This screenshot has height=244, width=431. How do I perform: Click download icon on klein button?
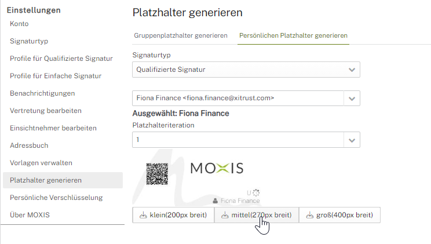pyautogui.click(x=143, y=216)
